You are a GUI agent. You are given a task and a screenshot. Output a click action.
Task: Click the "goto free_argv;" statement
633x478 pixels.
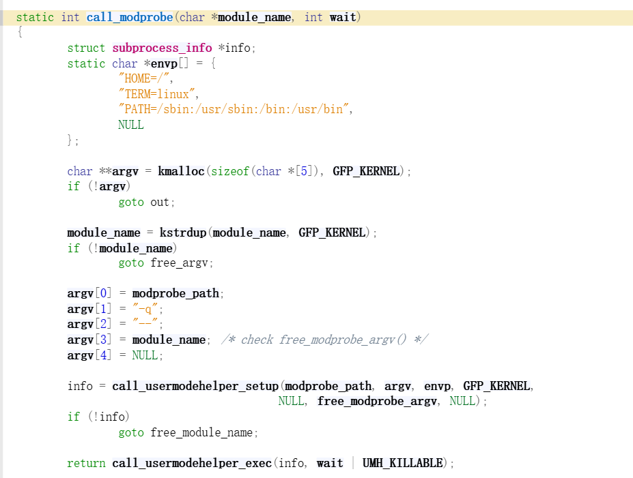[165, 263]
